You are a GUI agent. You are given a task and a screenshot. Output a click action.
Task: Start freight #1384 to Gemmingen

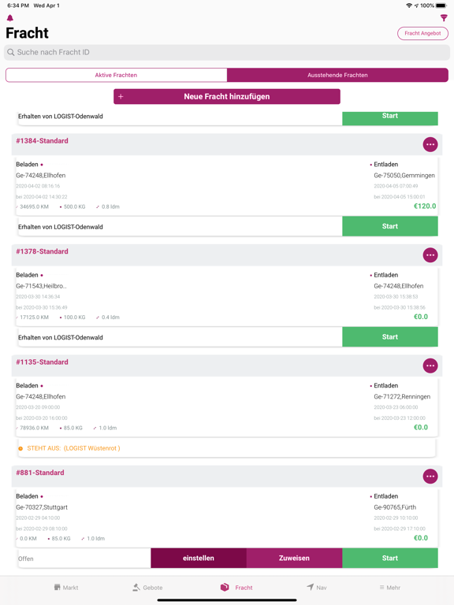coord(390,227)
